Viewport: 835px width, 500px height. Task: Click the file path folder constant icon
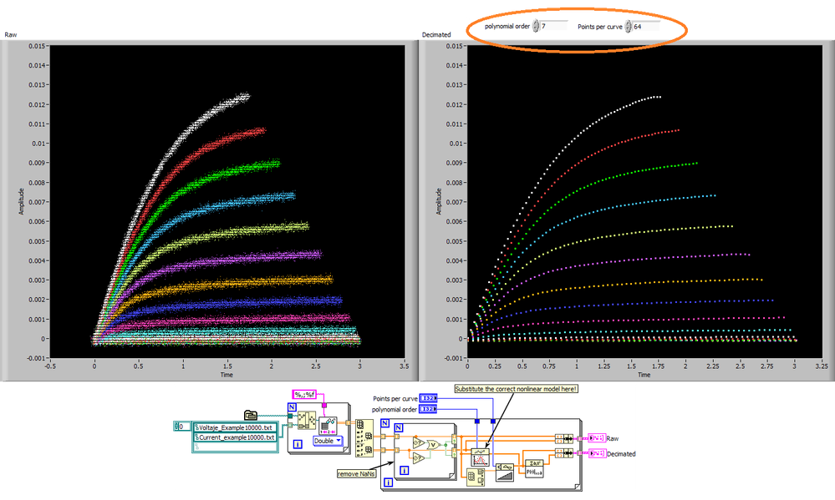(250, 414)
